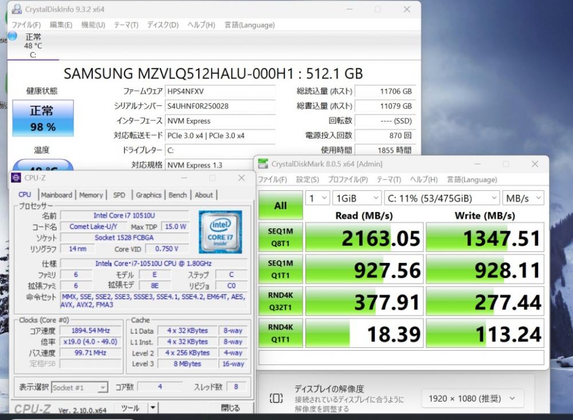Run SEQ1M Q8T1 test
Image resolution: width=573 pixels, height=420 pixels.
click(x=281, y=237)
